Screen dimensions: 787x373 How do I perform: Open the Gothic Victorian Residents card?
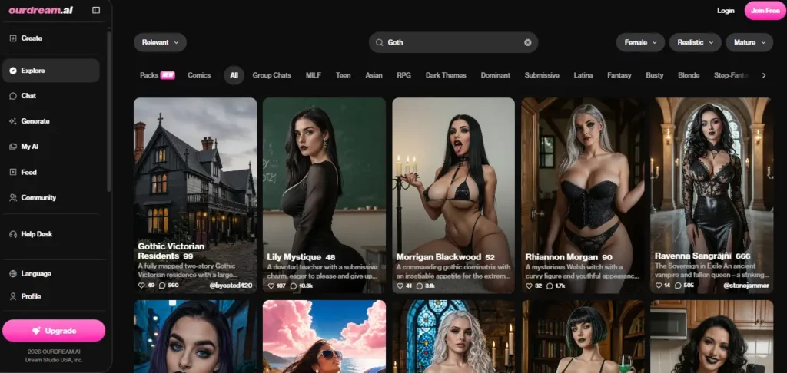coord(195,196)
